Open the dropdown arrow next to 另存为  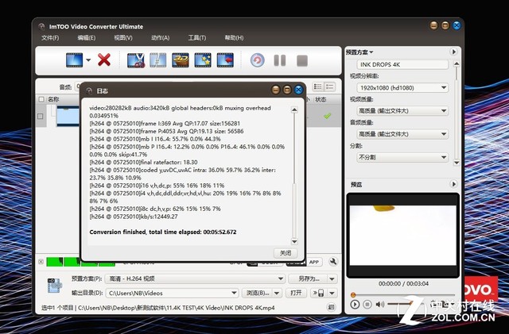coord(332,279)
